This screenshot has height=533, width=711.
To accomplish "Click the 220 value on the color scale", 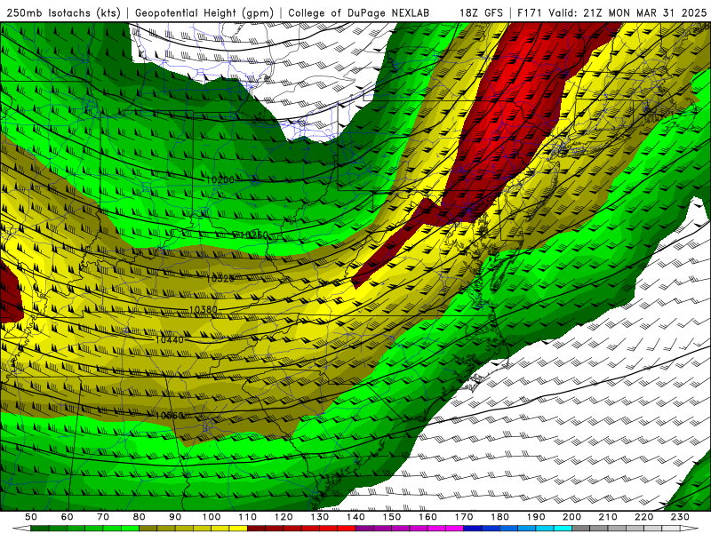I will tap(643, 517).
